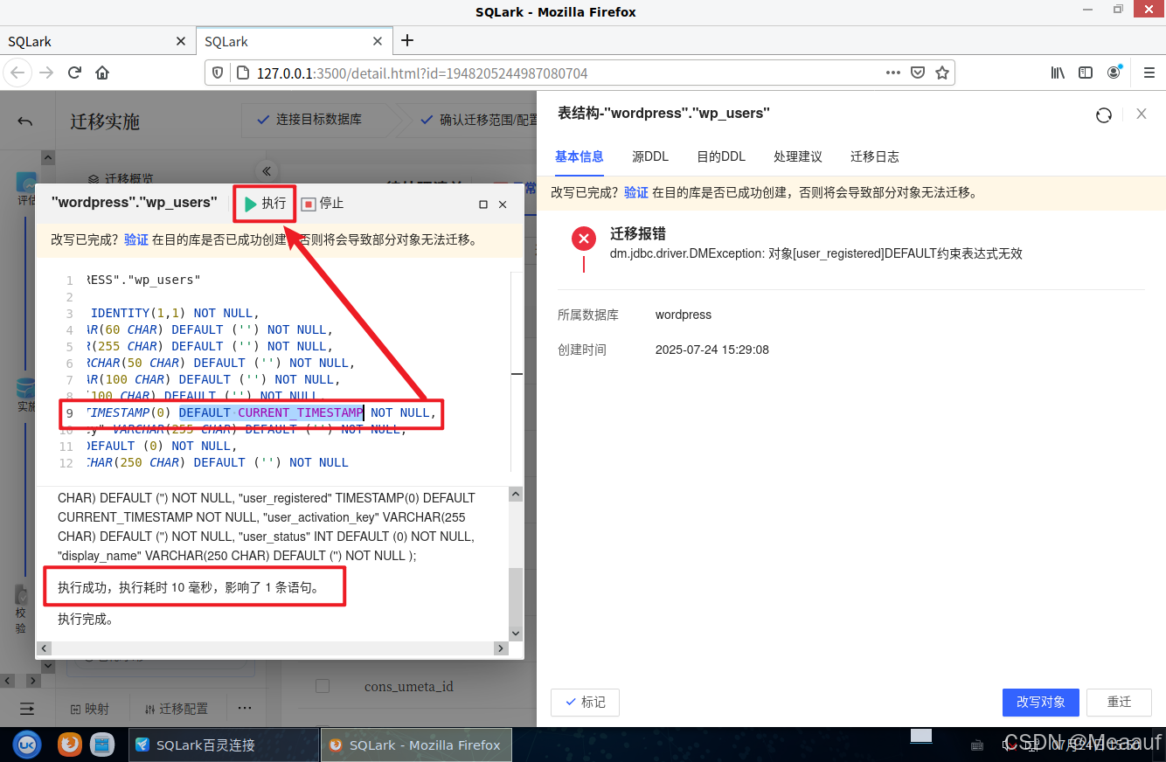Click the 改写对象 button
The image size is (1166, 762).
point(1041,702)
